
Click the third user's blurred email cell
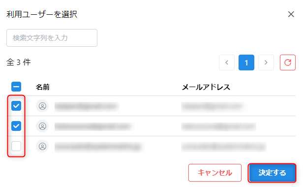pos(224,147)
